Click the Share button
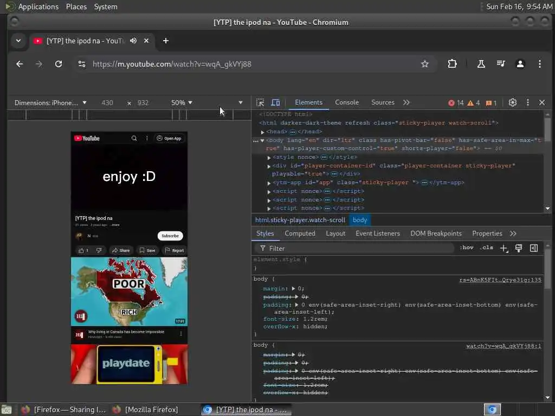This screenshot has width=555, height=416. (121, 250)
